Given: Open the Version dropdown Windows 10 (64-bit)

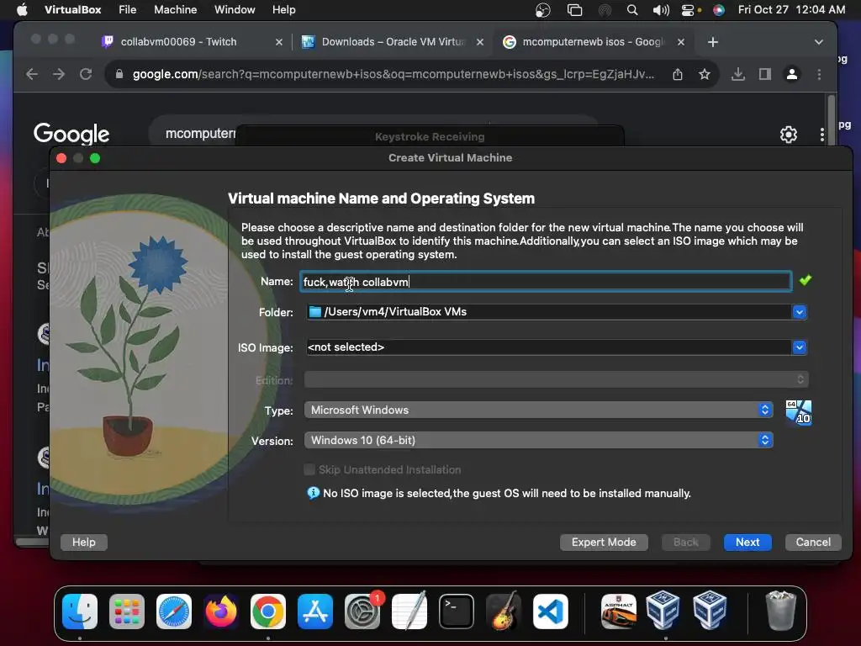Looking at the screenshot, I should [x=539, y=440].
